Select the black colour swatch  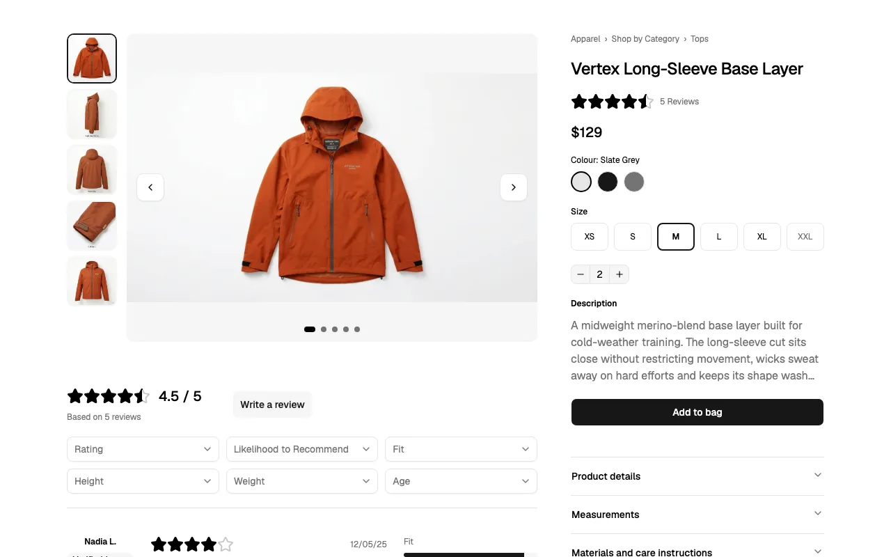(608, 182)
